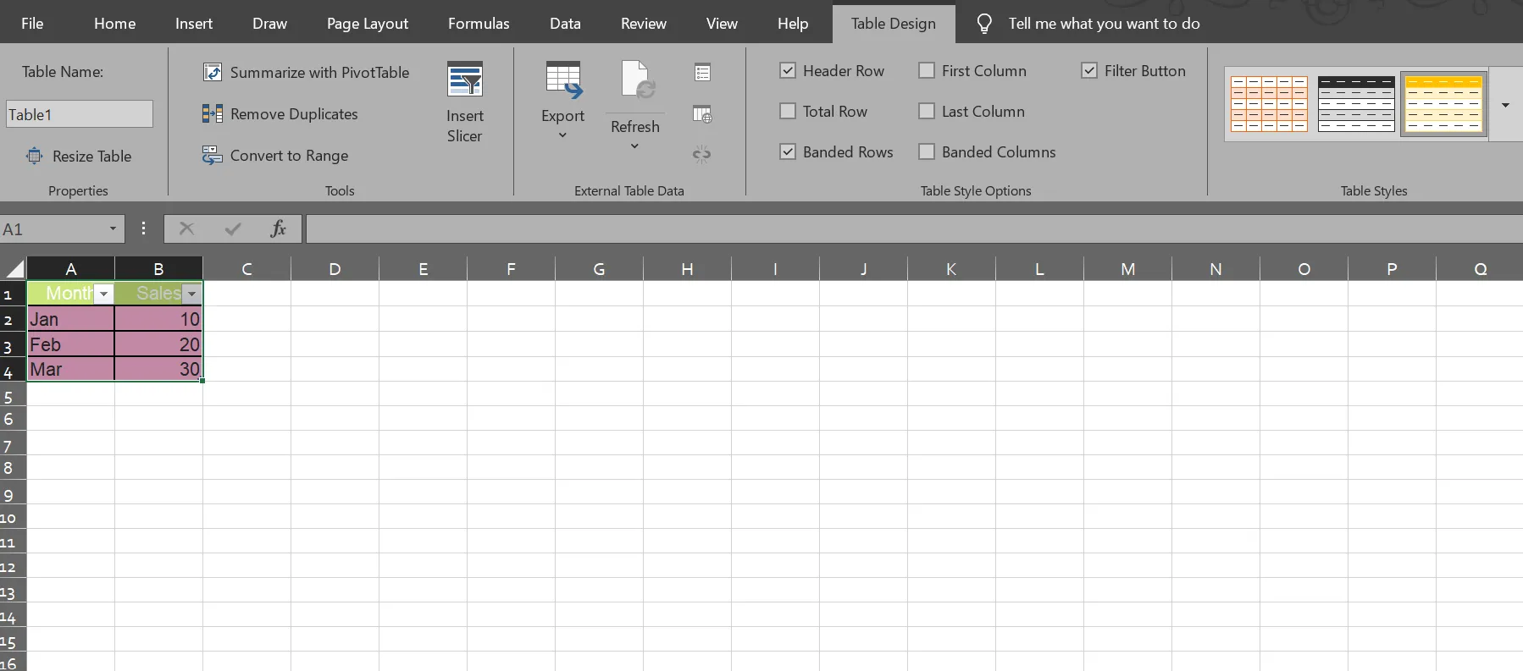1523x671 pixels.
Task: Select column M header
Action: [1127, 269]
